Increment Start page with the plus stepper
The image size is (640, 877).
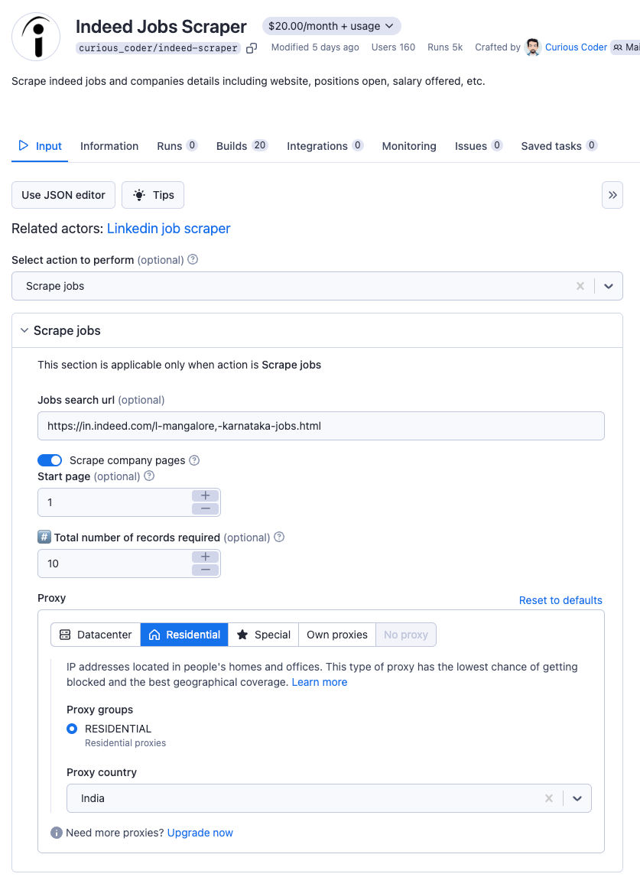coord(205,495)
